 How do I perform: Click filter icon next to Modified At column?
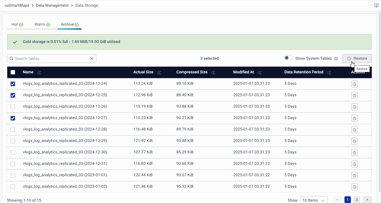tap(260, 72)
